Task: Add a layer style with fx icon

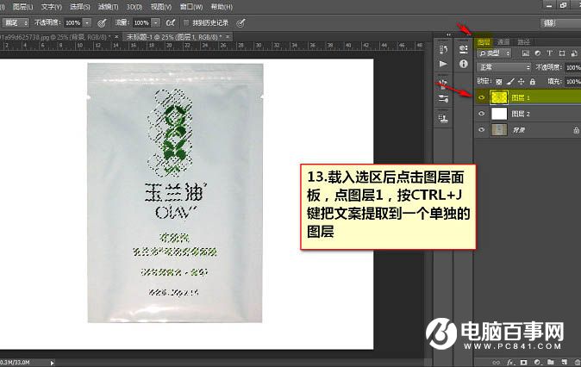Action: pos(509,362)
